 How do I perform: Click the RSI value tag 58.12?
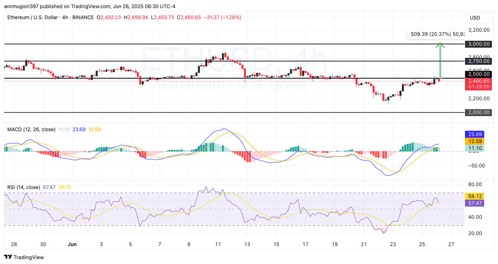pos(474,196)
